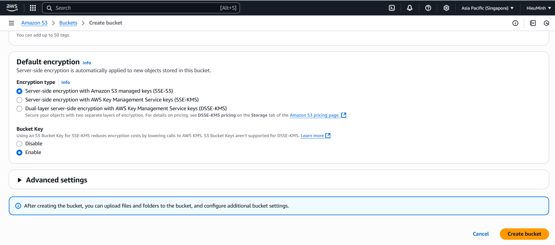Go to Amazon S3 breadcrumb

click(34, 23)
